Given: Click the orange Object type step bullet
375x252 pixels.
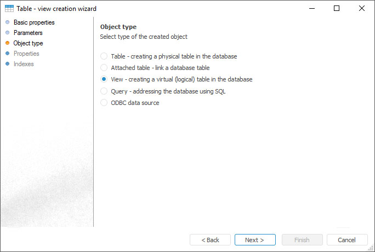Looking at the screenshot, I should [7, 43].
